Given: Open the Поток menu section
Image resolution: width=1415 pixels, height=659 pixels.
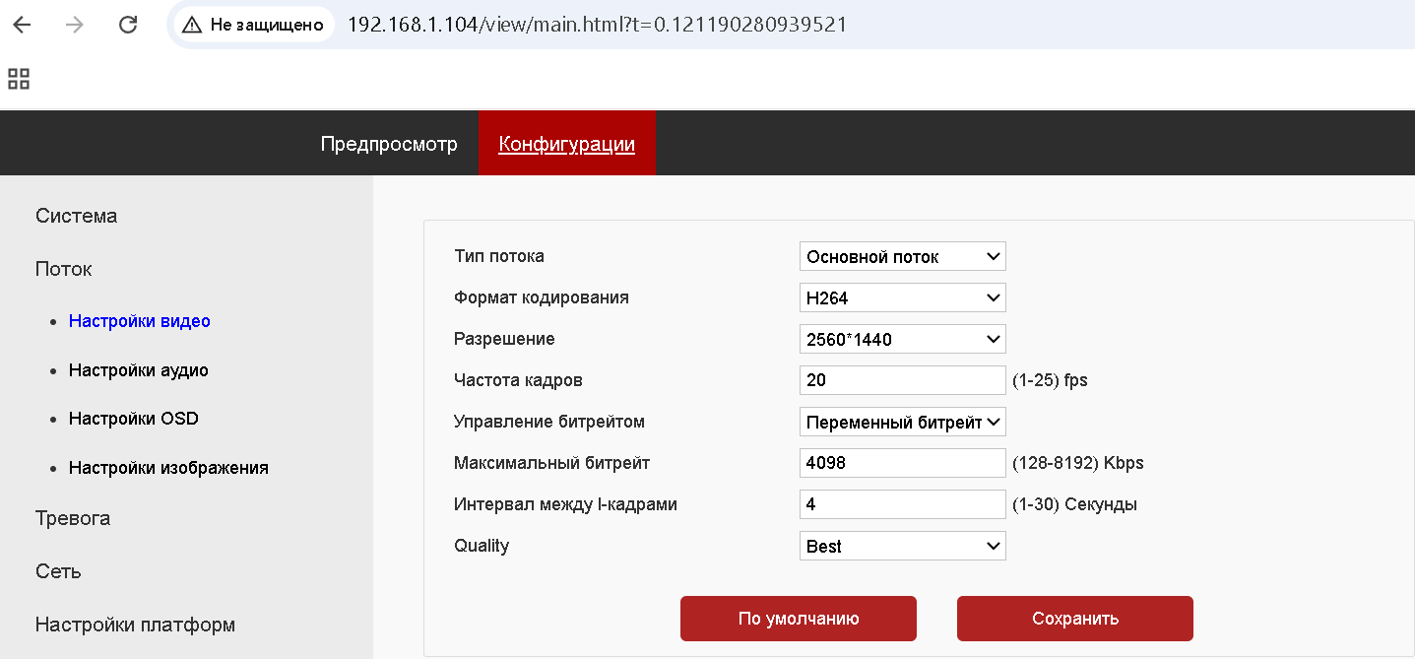Looking at the screenshot, I should [64, 269].
